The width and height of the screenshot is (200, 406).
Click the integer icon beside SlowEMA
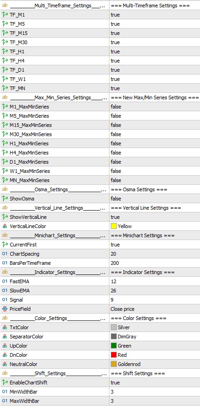[x=5, y=291]
